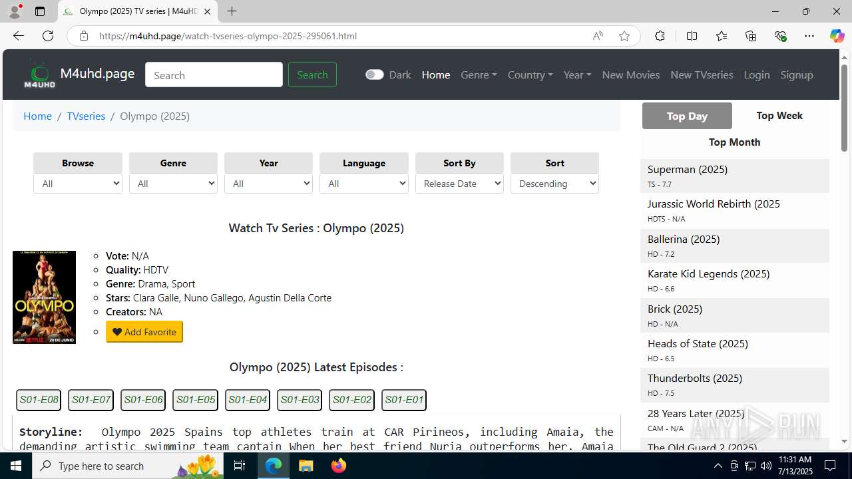Click the page vertical scrollbar

(844, 108)
